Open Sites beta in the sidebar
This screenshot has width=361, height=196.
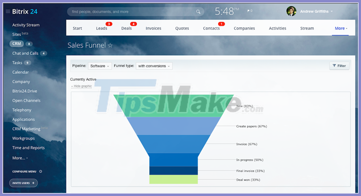[x=20, y=34]
